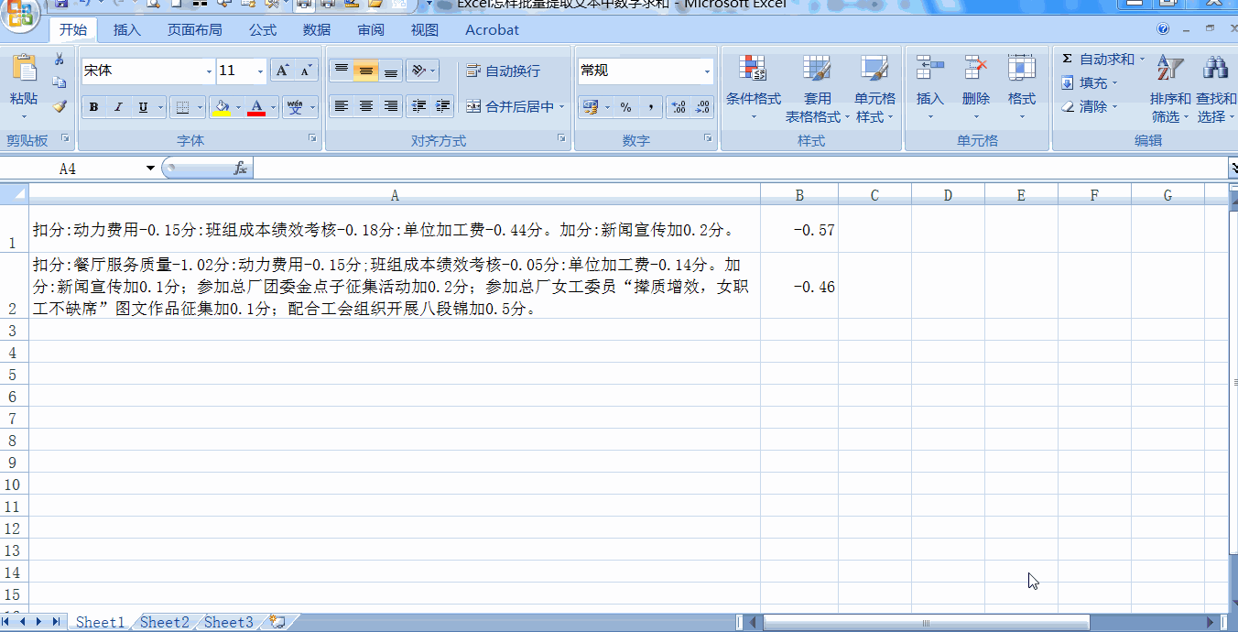Expand the font size dropdown
Screen dimensions: 1238x632
[x=261, y=71]
